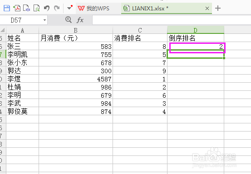Click the formula bar input

[x=172, y=20]
